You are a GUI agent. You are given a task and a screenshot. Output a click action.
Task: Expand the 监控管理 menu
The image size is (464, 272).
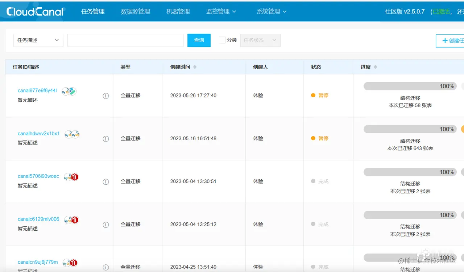coord(221,12)
